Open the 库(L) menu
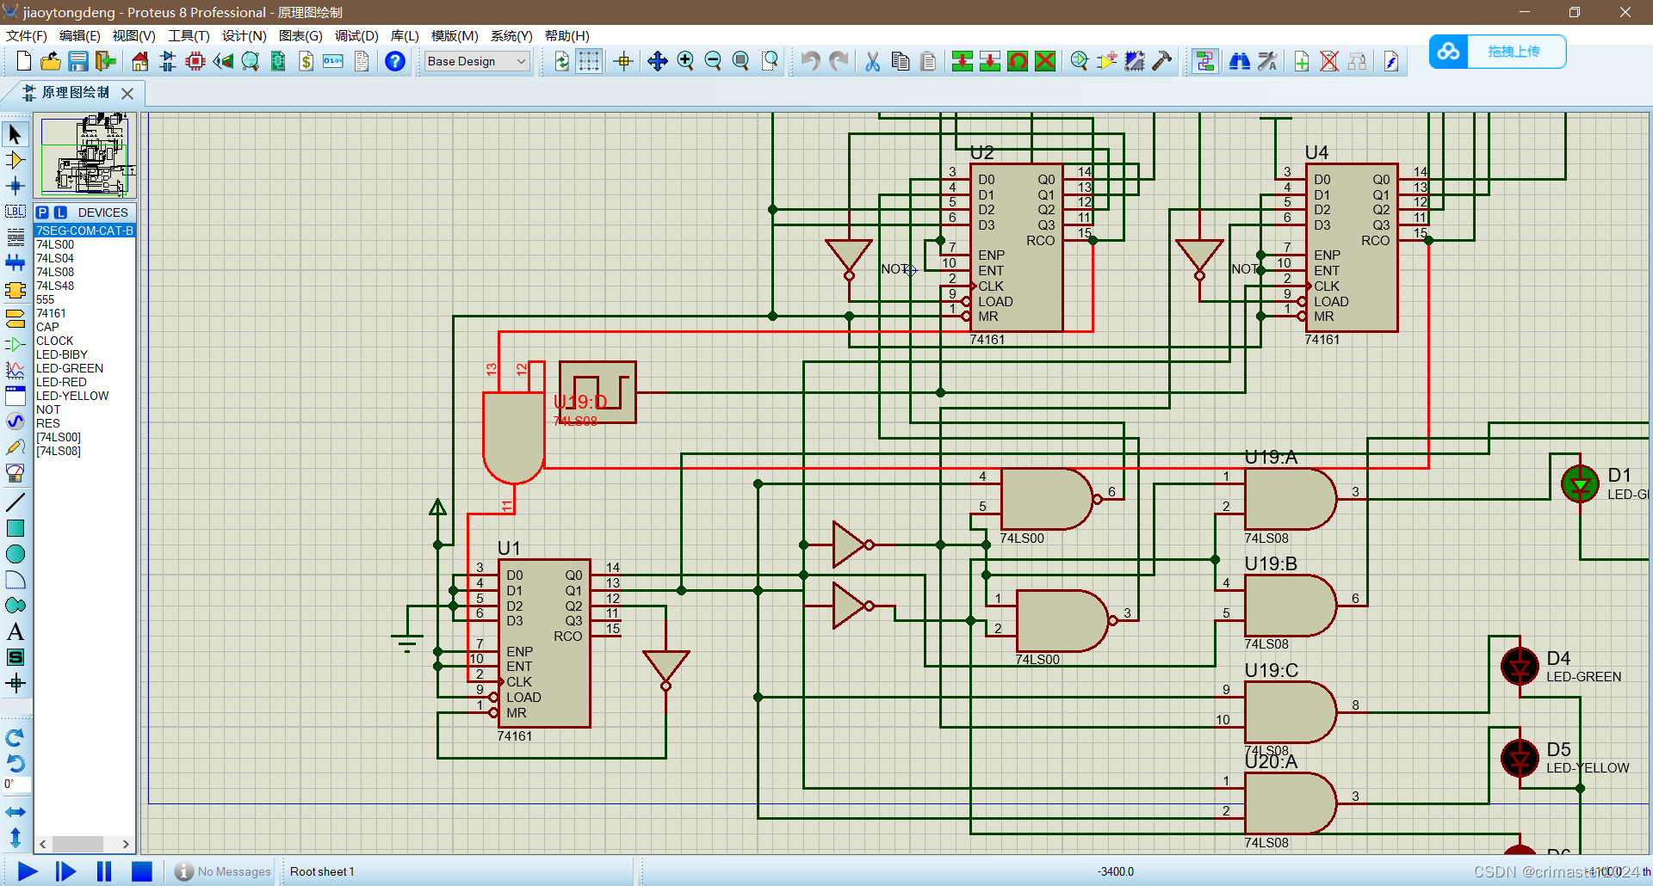Screen dimensions: 1653x886 click(405, 36)
